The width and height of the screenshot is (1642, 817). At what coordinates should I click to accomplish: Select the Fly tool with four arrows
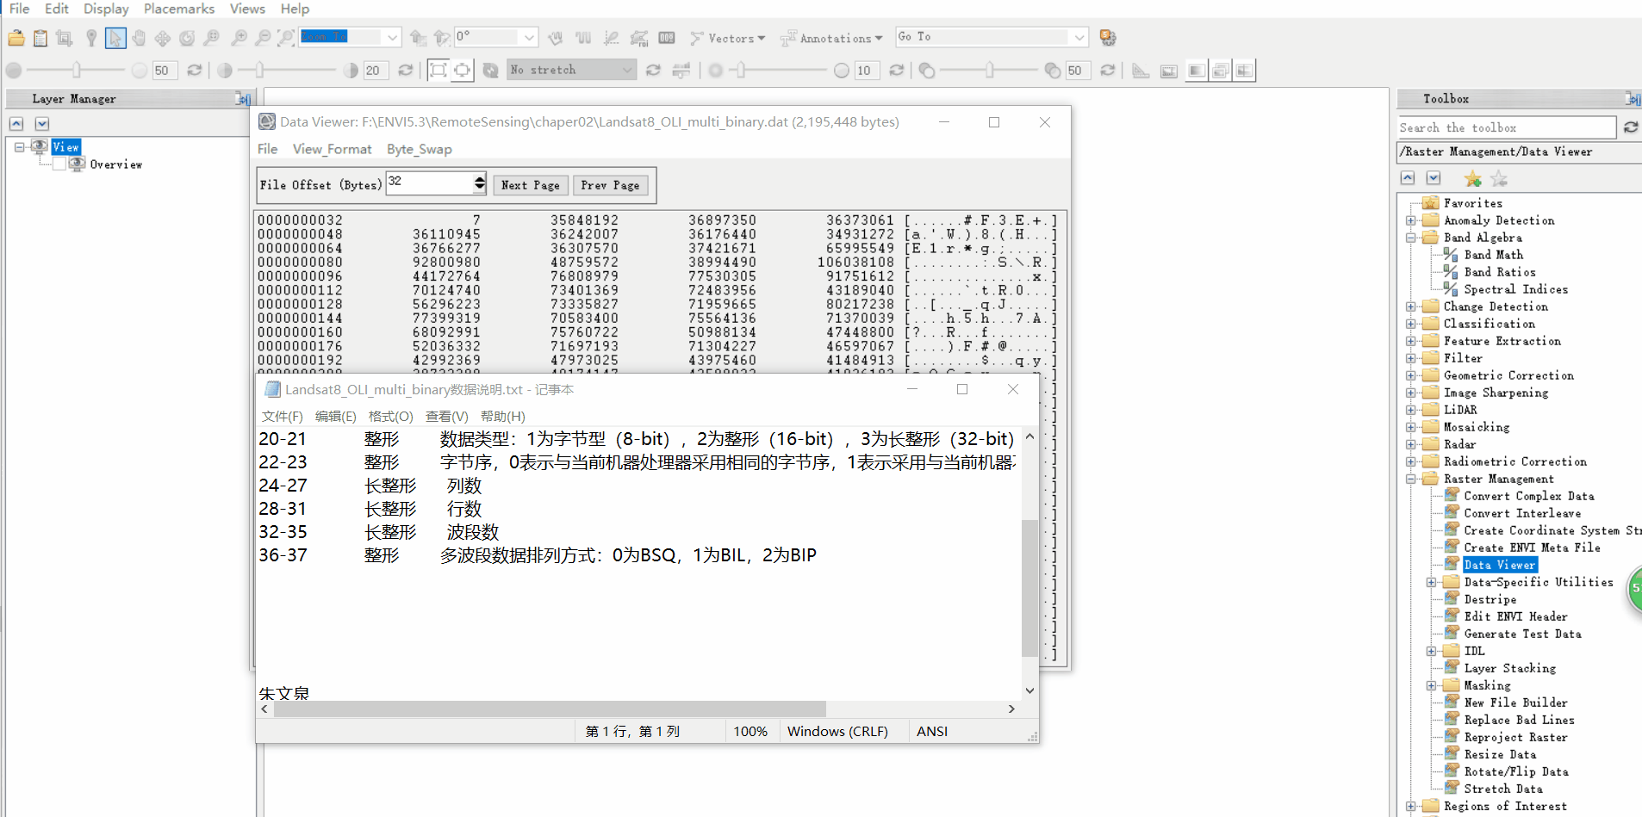[163, 38]
